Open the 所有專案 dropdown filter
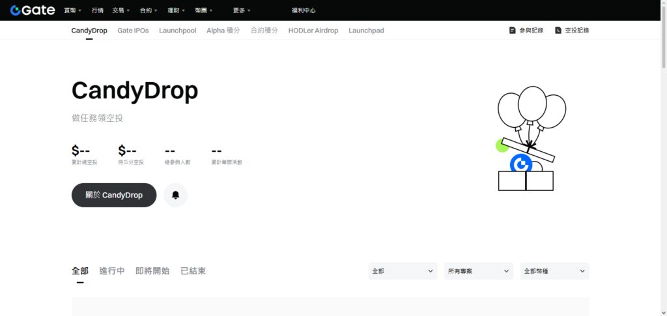The width and height of the screenshot is (667, 316). pyautogui.click(x=479, y=271)
